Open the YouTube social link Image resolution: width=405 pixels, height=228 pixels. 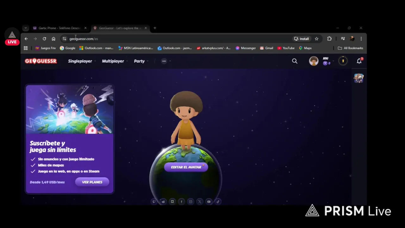point(209,201)
